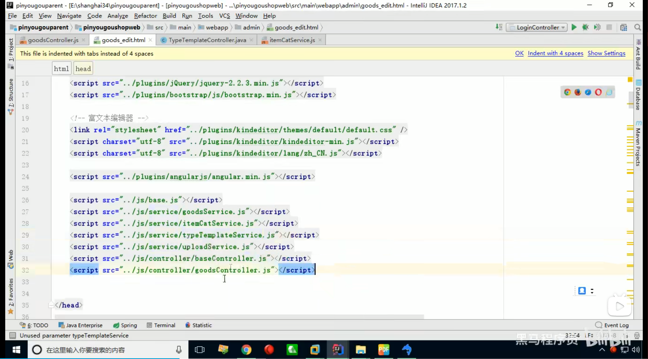
Task: Open preview in Chrome browser icon
Action: 567,92
